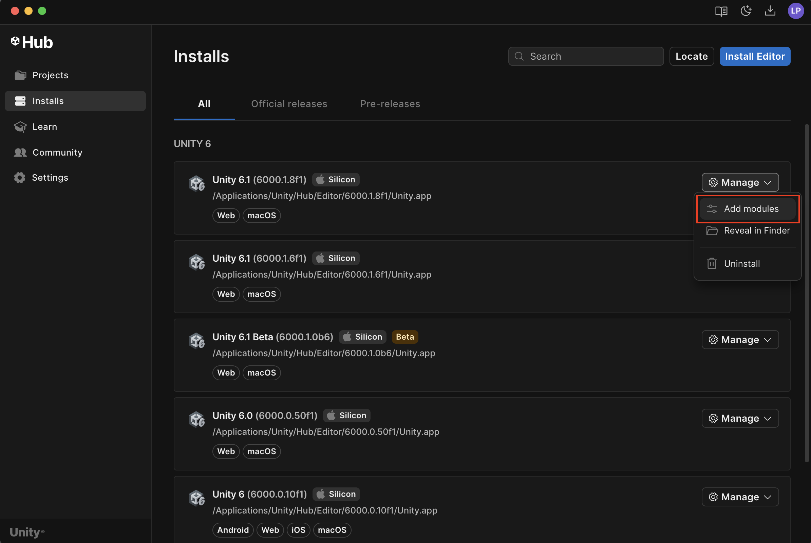
Task: Expand Manage for Unity 6.1 Beta
Action: [740, 339]
